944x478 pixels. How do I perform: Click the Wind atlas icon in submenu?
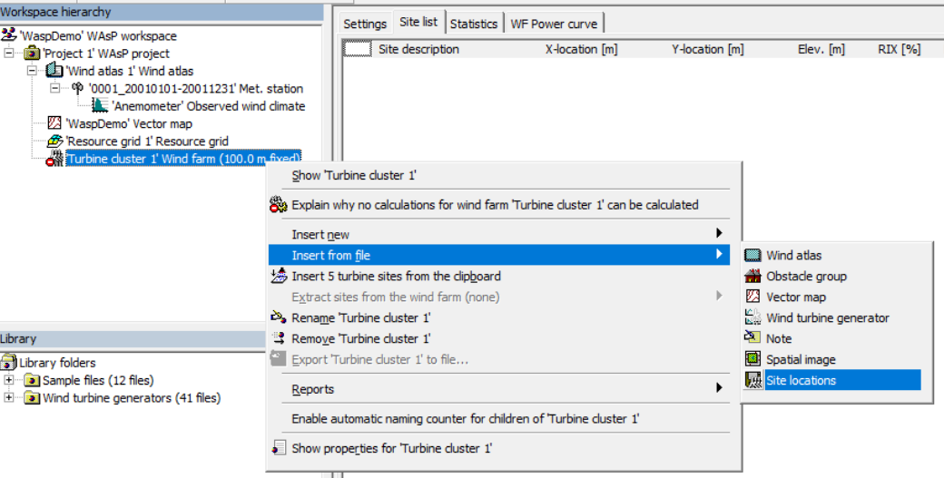(x=752, y=256)
